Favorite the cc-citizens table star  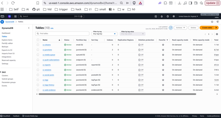163,45
